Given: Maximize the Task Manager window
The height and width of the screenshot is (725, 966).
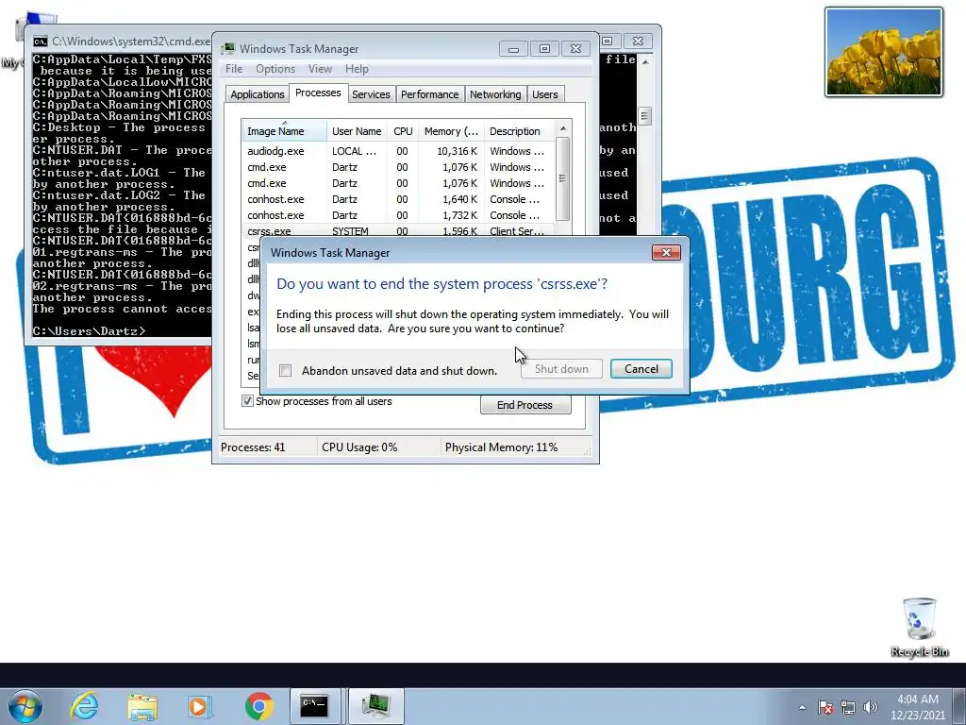Looking at the screenshot, I should (544, 49).
